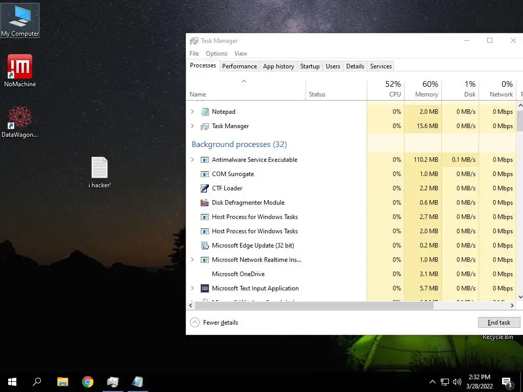Select the NoMachine desktop shortcut
The image size is (523, 392).
click(20, 70)
